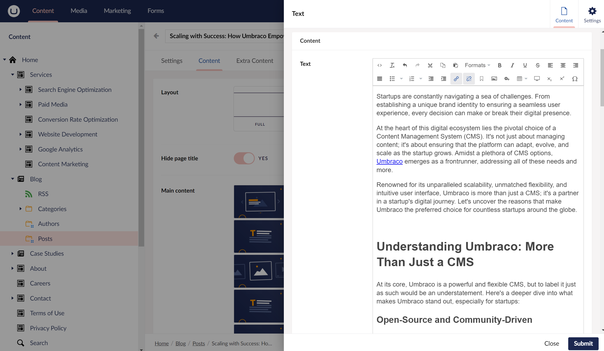Click the right panel's vertical scrollbar

(602, 78)
